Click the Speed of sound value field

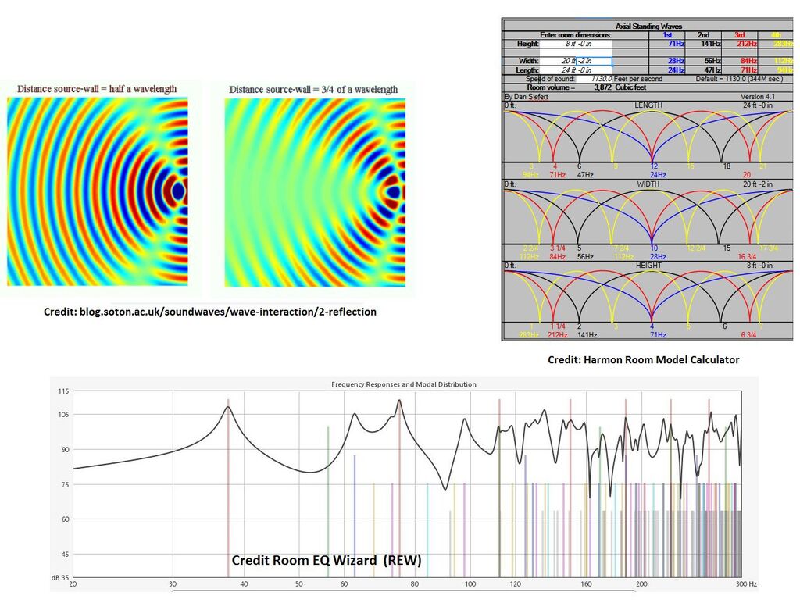602,79
